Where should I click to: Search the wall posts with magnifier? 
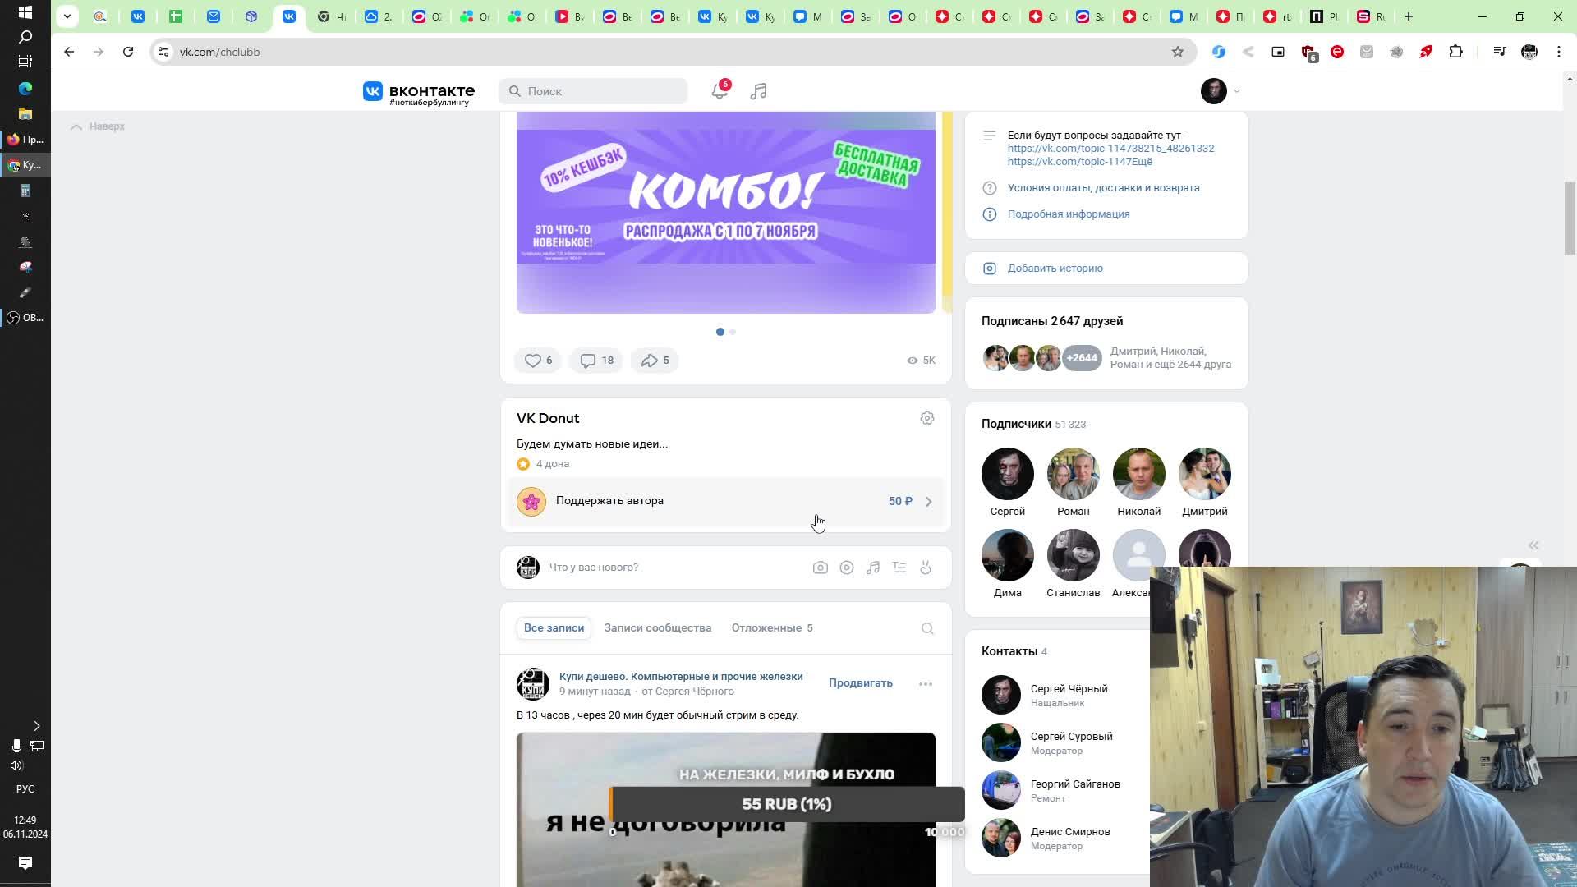[x=926, y=629]
